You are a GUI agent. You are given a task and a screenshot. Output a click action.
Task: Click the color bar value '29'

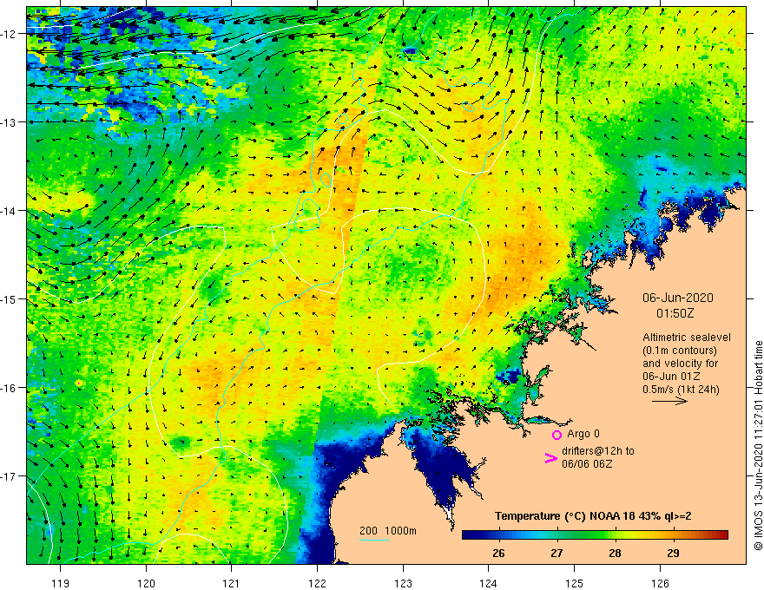pyautogui.click(x=673, y=554)
